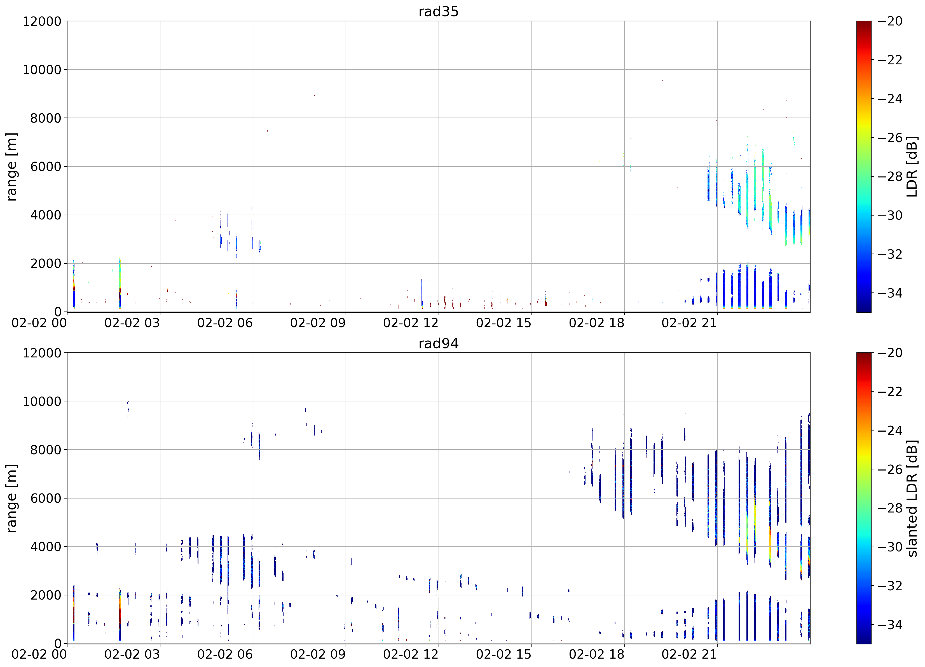Click the −26 tick on rad94 colorbar

890,470
